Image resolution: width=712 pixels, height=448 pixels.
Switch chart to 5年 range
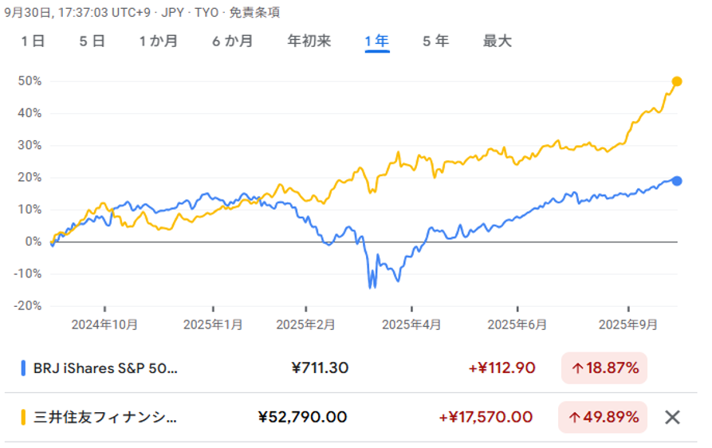[x=435, y=41]
